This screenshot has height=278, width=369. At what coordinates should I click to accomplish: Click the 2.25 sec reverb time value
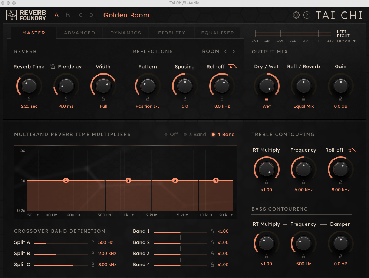pos(29,106)
